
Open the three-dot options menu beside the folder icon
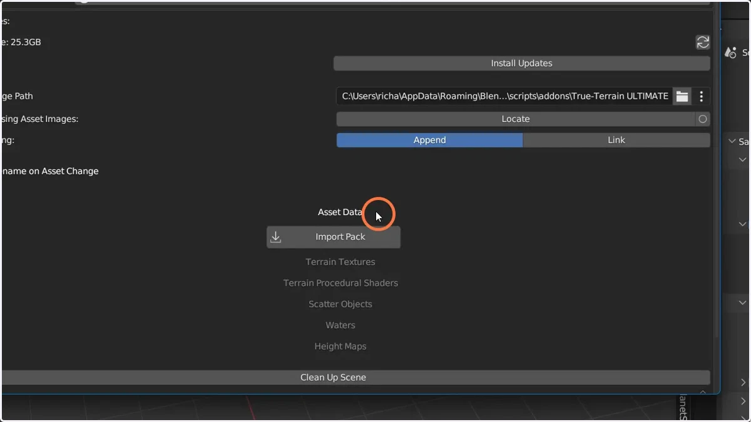[702, 96]
